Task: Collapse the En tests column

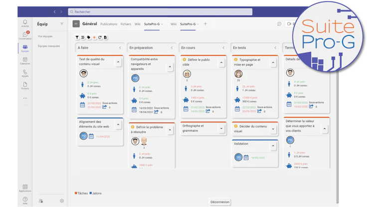Action: 275,48
